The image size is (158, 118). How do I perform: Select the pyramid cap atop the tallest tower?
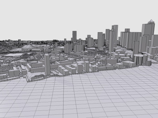pos(151,21)
